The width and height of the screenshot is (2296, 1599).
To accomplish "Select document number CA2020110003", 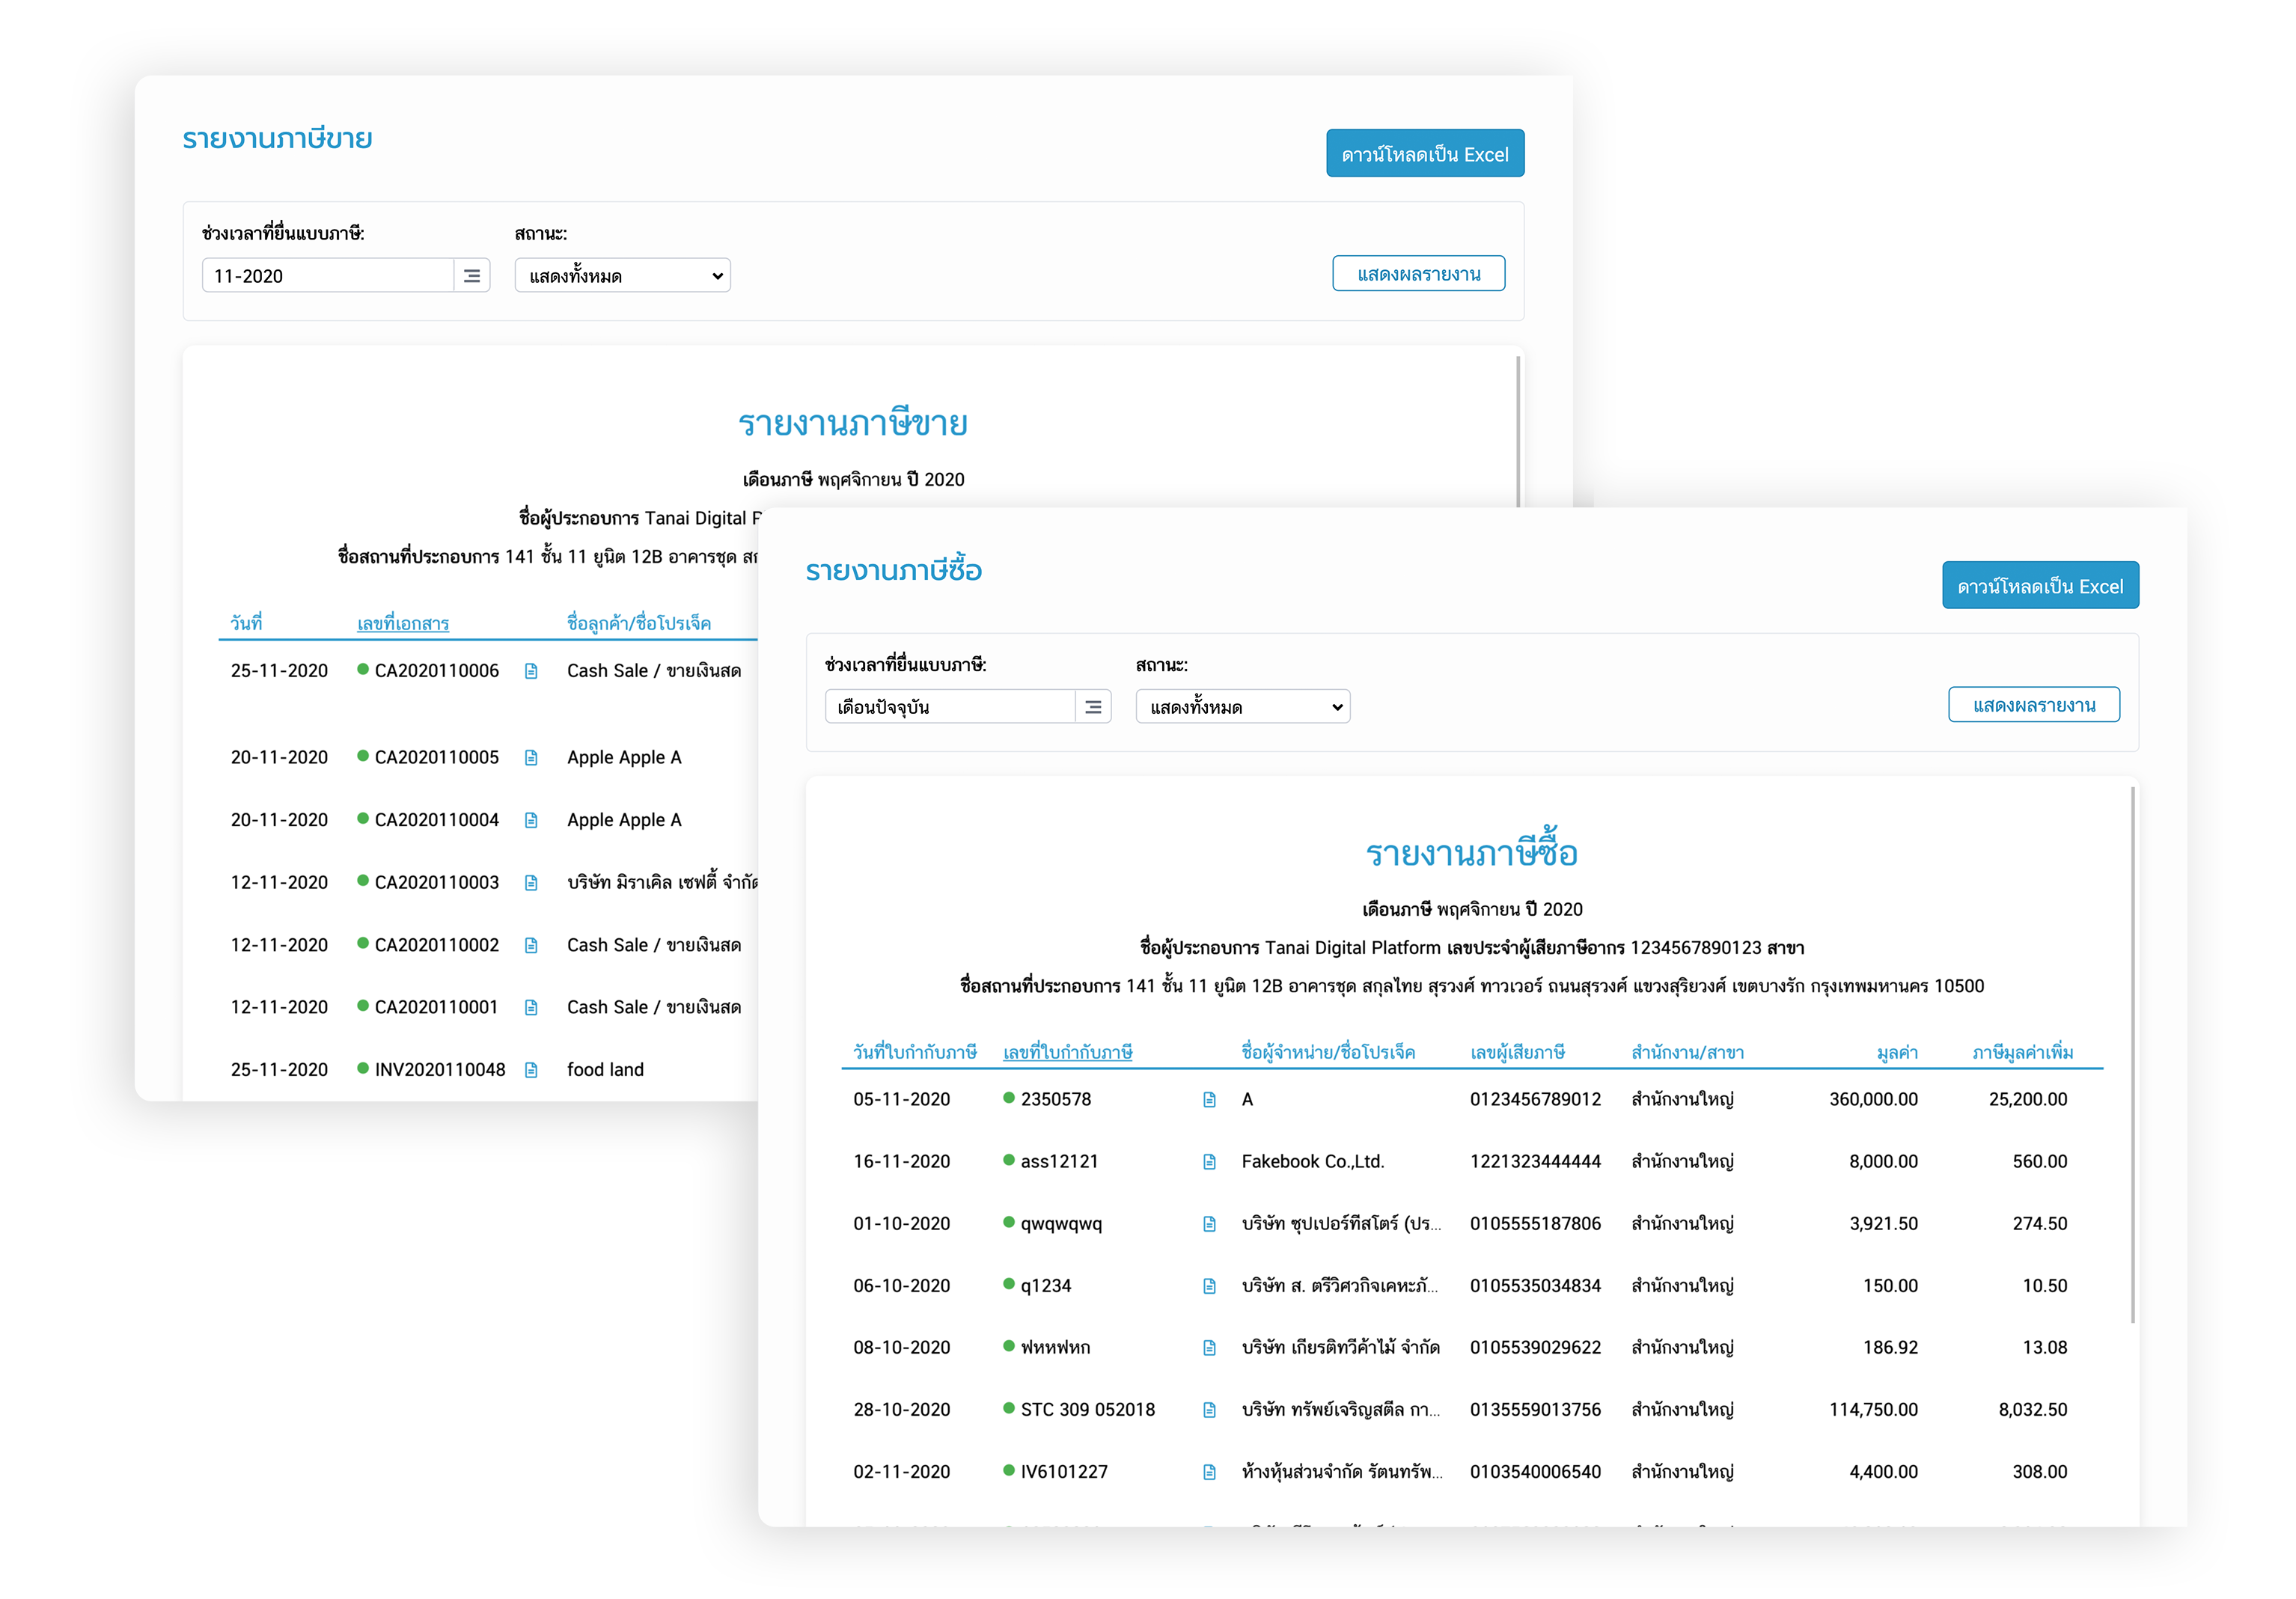I will 436,883.
